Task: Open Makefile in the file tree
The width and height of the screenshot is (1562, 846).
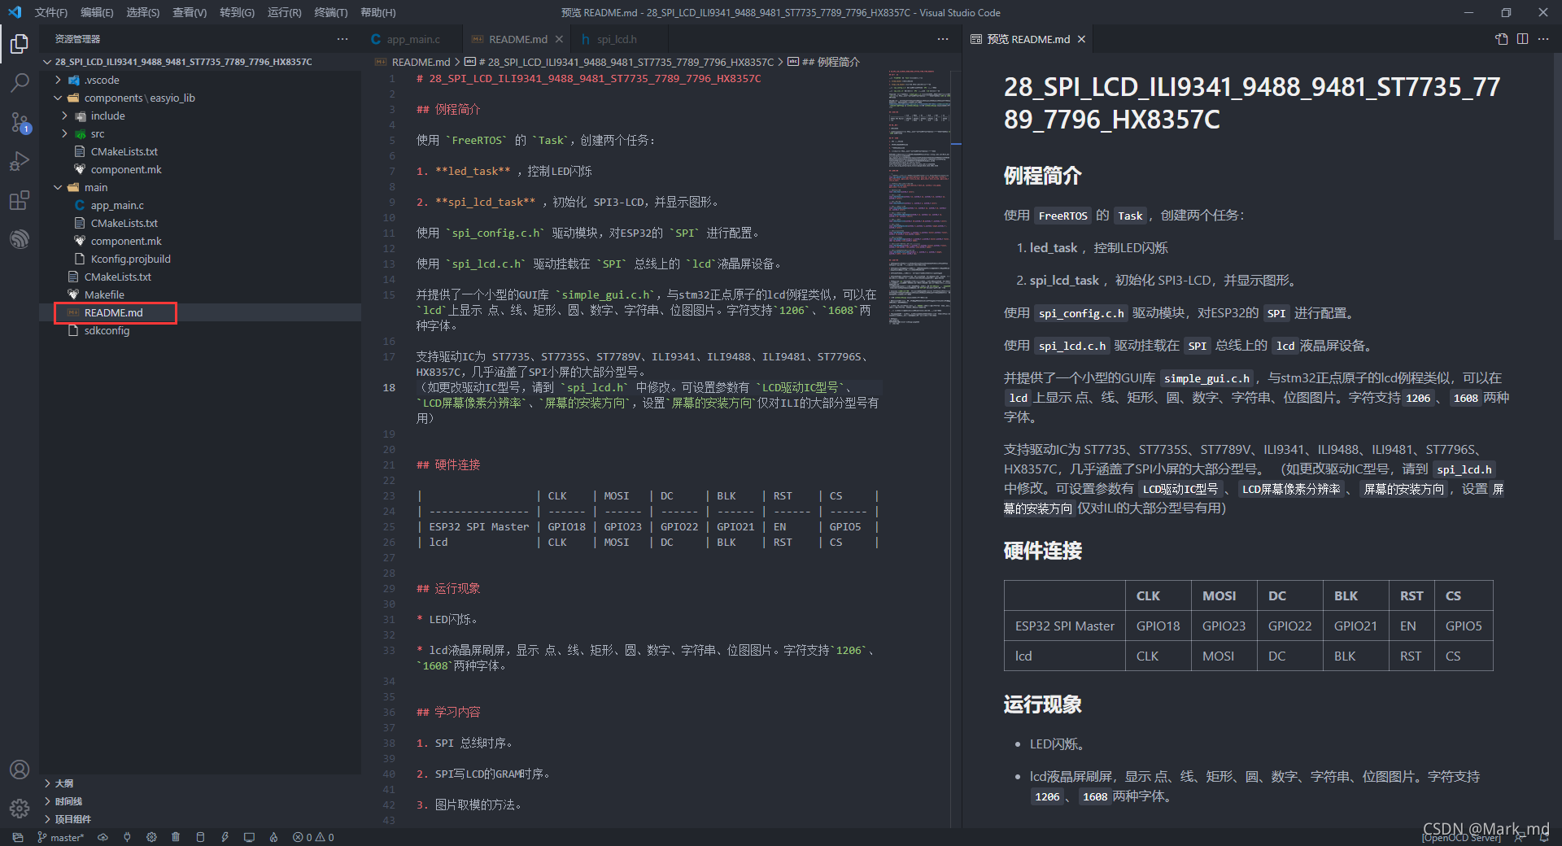Action: [x=200, y=294]
